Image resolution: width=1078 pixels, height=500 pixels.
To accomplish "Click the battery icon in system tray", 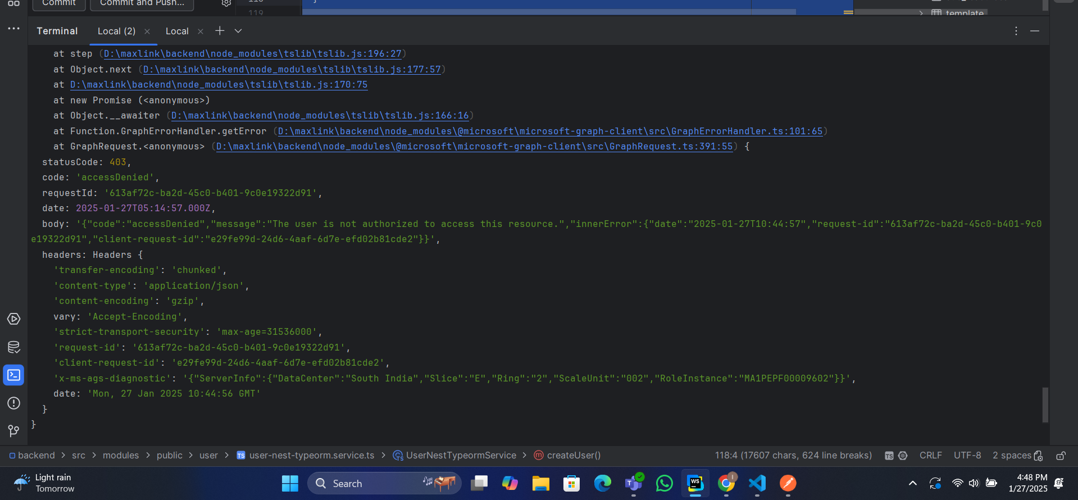I will pyautogui.click(x=991, y=483).
